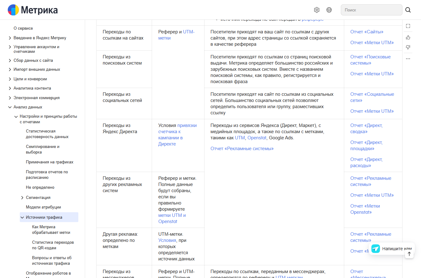The width and height of the screenshot is (421, 278).
Task: Click the thumbs up feedback icon
Action: pyautogui.click(x=408, y=37)
